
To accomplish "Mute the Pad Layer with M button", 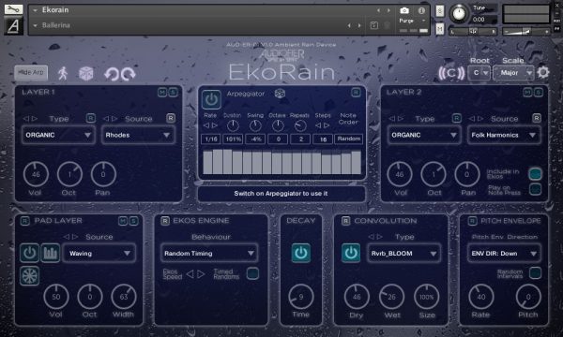I will coord(123,221).
